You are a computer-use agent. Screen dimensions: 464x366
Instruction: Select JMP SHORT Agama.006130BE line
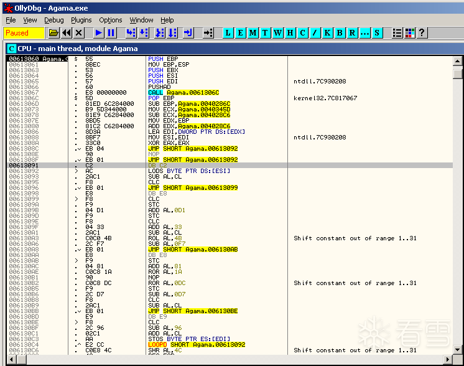point(193,311)
